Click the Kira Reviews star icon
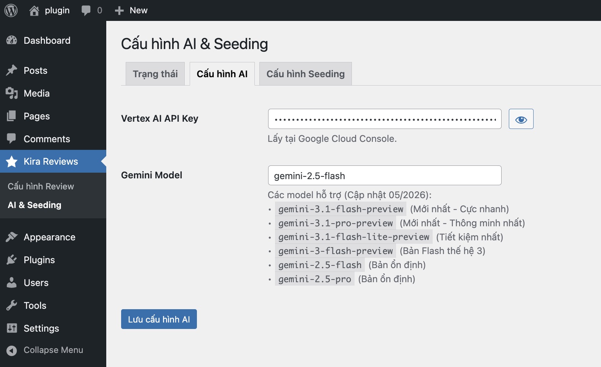The width and height of the screenshot is (601, 367). (x=12, y=162)
